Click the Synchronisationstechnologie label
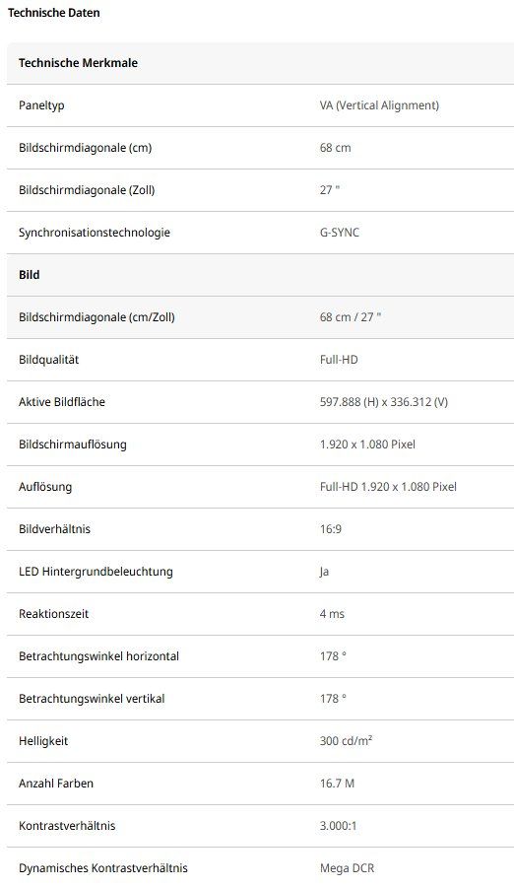Screen dimensions: 514x888 click(94, 233)
